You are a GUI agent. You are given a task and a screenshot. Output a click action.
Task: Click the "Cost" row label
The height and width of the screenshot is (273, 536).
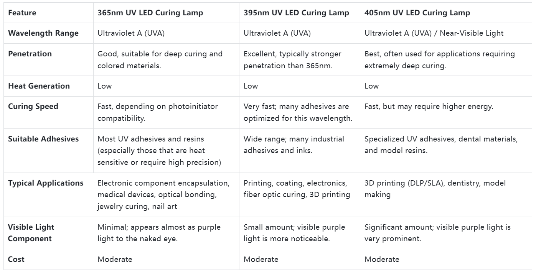click(16, 260)
